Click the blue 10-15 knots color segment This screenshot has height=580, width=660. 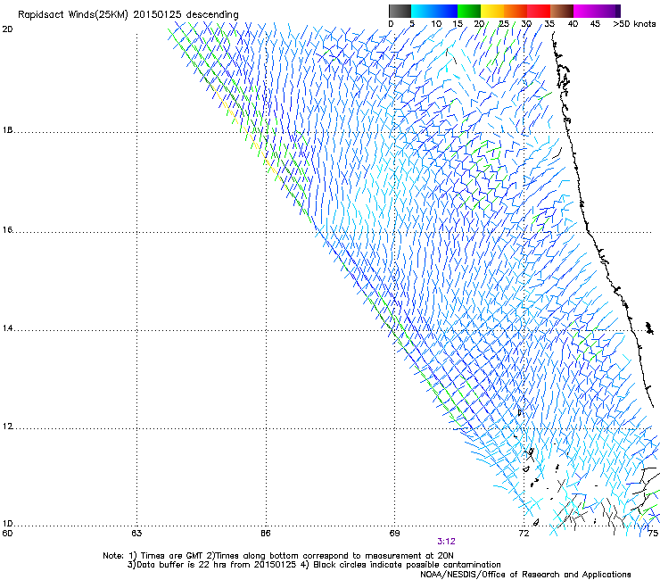(446, 11)
